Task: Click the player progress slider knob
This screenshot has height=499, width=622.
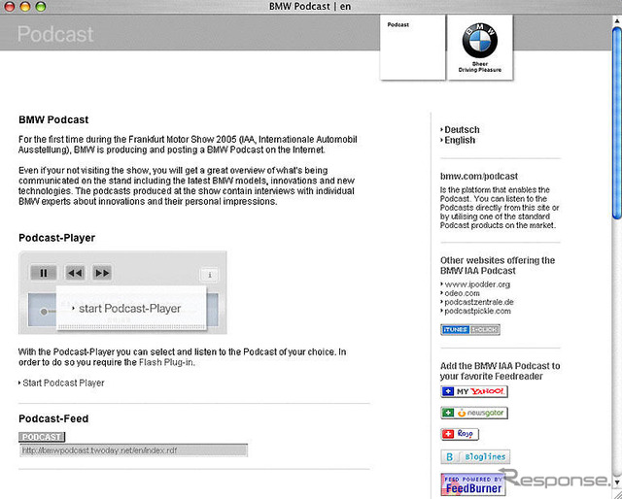Action: click(44, 312)
